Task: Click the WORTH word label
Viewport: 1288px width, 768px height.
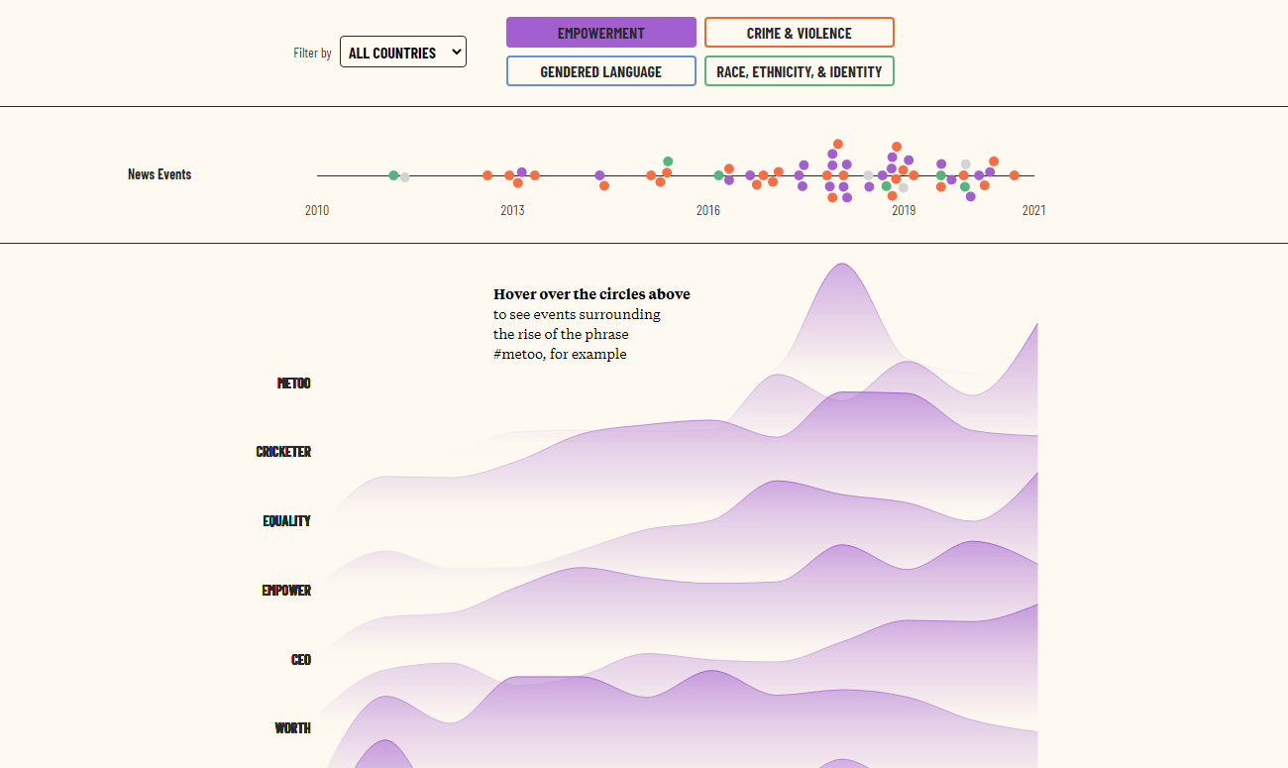Action: (293, 728)
